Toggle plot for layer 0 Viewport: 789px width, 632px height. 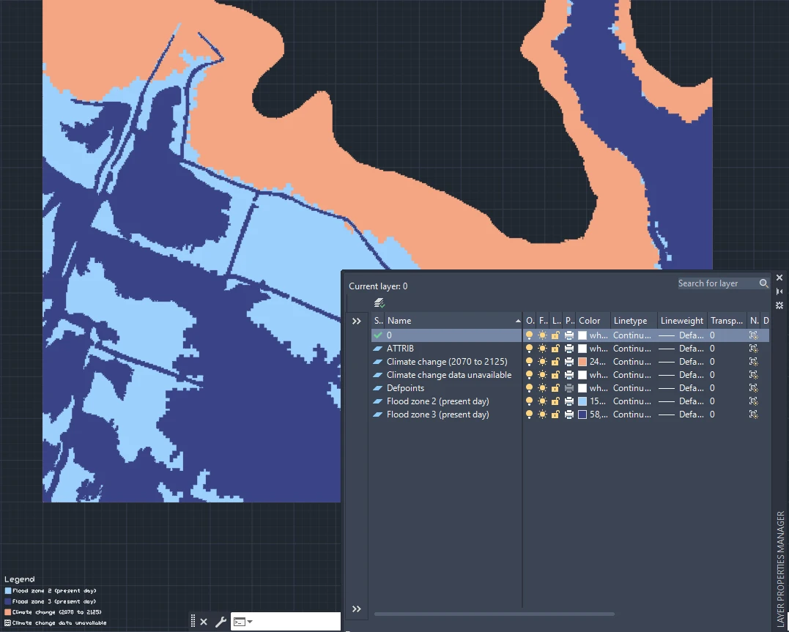tap(569, 335)
